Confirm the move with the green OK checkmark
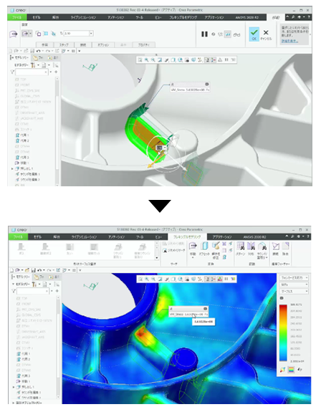 click(254, 34)
